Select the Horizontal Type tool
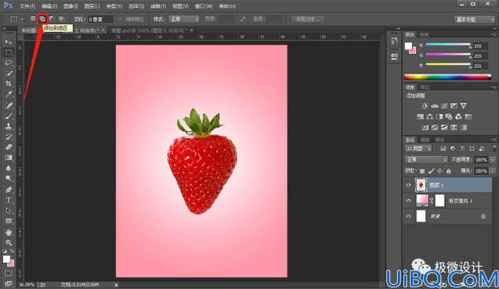Viewport: 499px width, 289px height. click(x=8, y=200)
